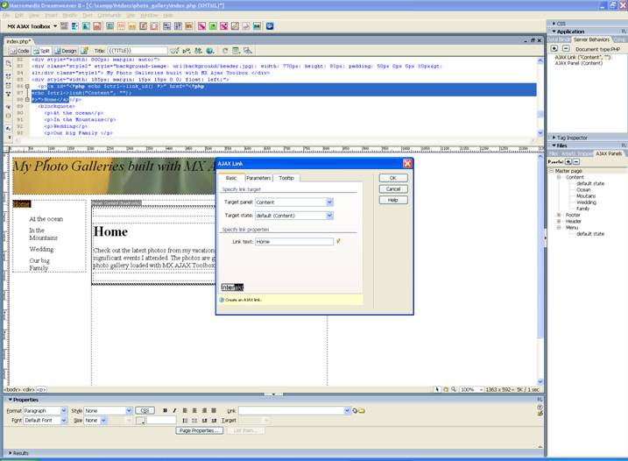The height and width of the screenshot is (461, 628).
Task: Expand the CSS panel group
Action: 554,24
